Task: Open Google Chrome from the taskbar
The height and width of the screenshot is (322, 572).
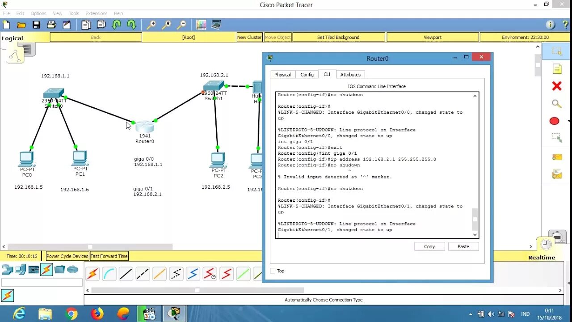Action: (x=71, y=314)
